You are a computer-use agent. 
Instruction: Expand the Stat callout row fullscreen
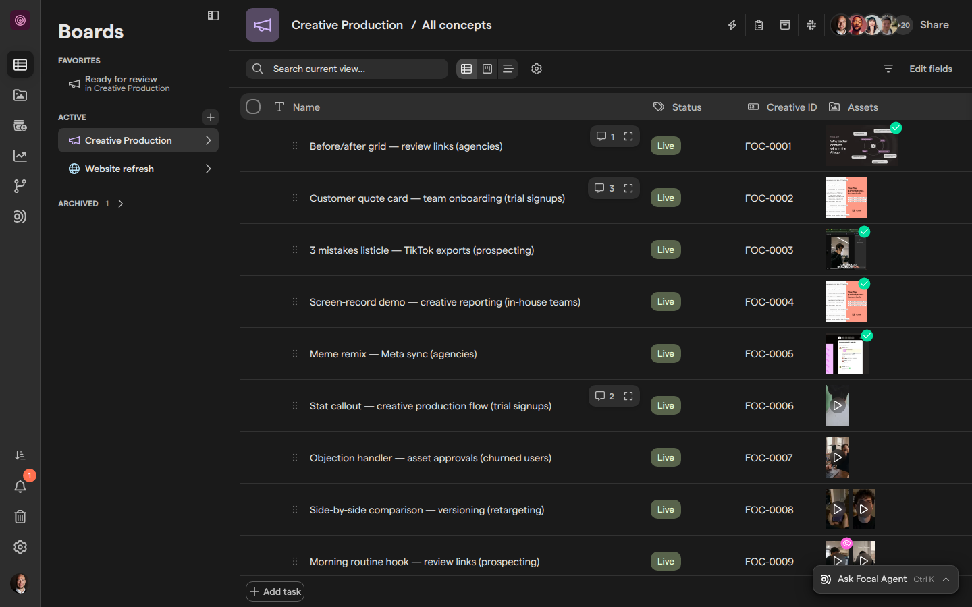[x=628, y=396]
